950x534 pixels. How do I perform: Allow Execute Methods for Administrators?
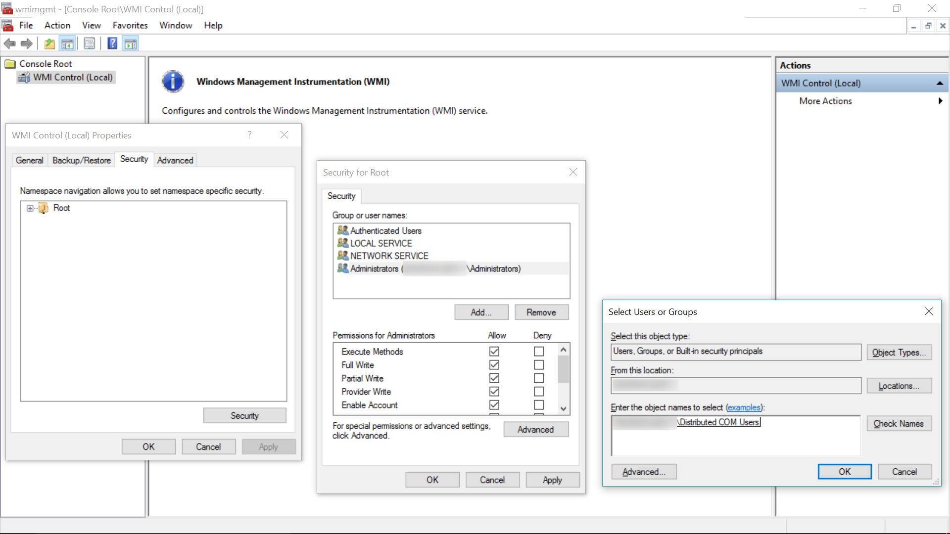pos(494,351)
